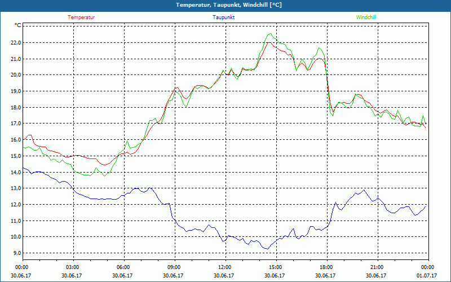Click the 12,0 y-axis value
The width and height of the screenshot is (451, 282).
pos(16,205)
